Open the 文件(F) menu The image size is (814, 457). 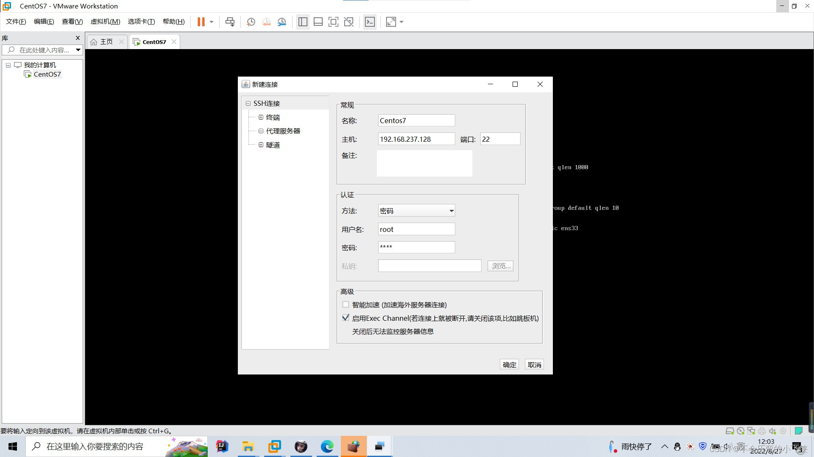click(16, 22)
